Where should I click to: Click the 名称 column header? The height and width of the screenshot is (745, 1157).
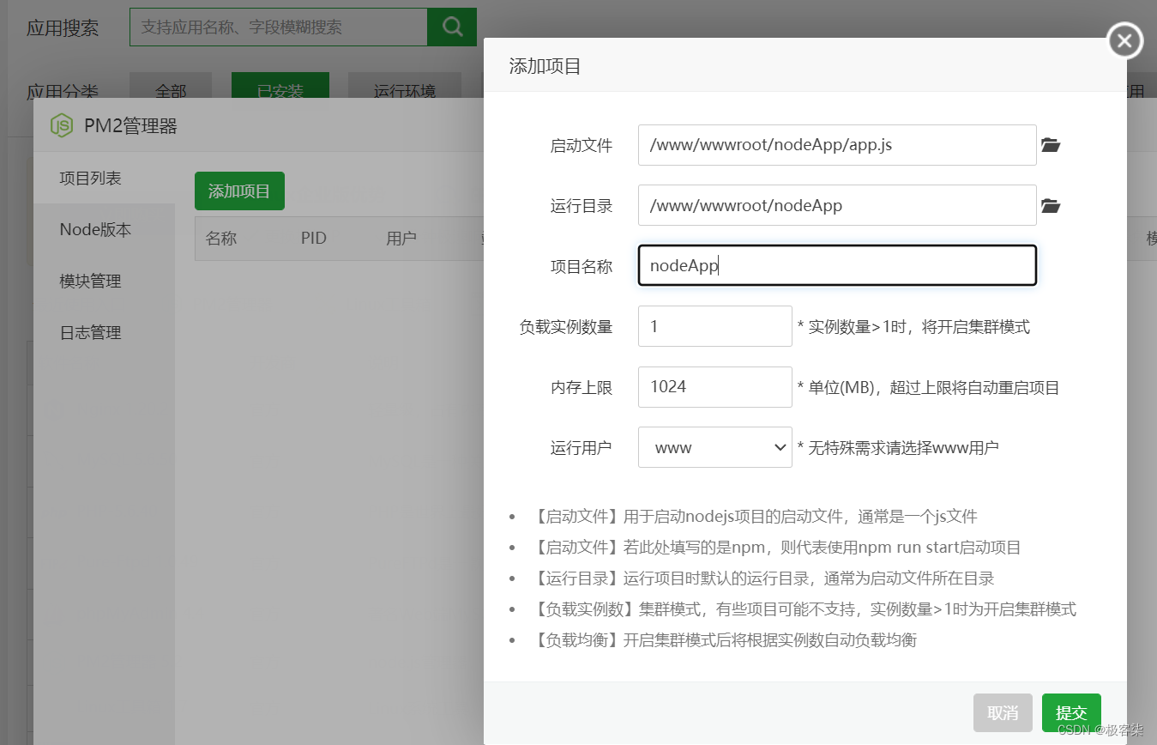point(221,238)
